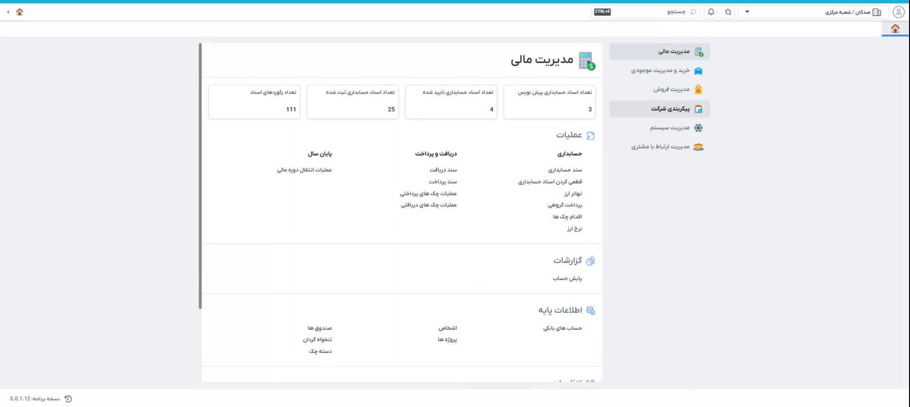The height and width of the screenshot is (407, 910).
Task: Open پروژه ها link
Action: [x=447, y=340]
